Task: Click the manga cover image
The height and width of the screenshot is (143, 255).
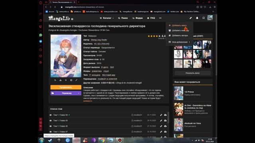Action: click(66, 56)
